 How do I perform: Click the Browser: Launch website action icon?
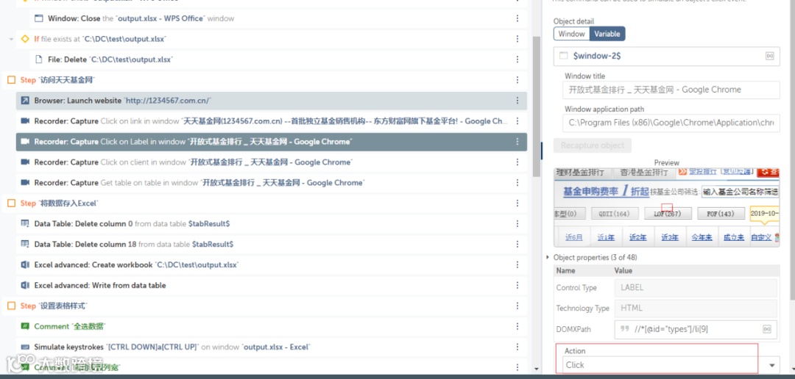(25, 101)
